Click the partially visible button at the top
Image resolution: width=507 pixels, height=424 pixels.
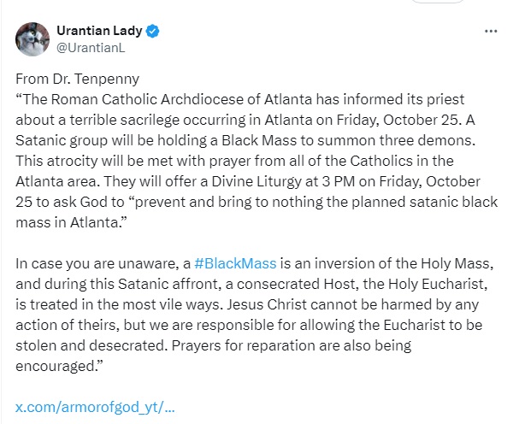(x=437, y=2)
